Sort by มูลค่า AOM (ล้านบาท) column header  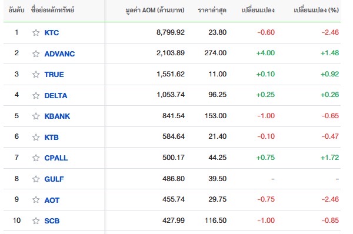(x=155, y=11)
